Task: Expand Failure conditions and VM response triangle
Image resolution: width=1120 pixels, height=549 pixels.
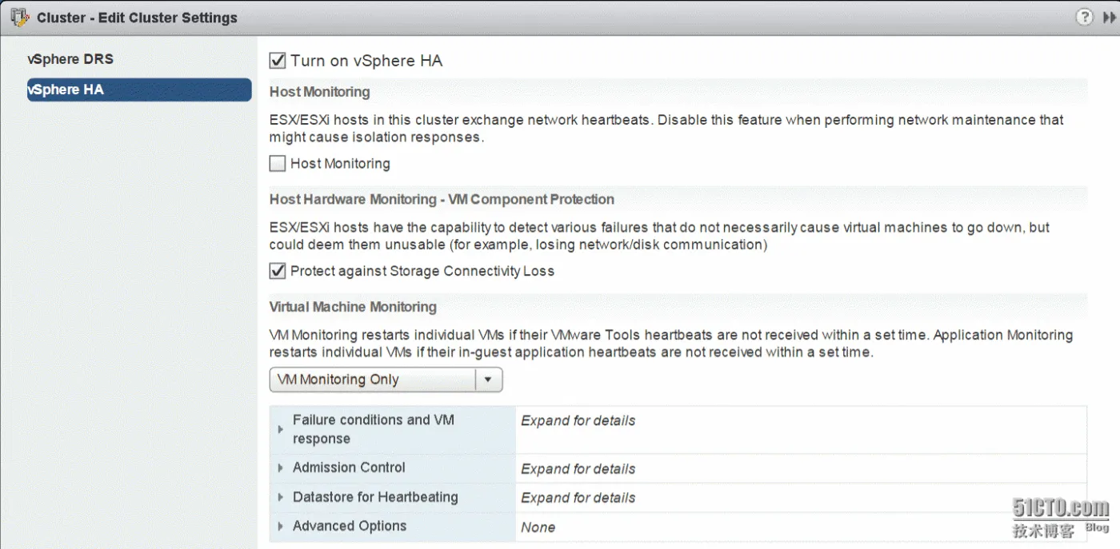Action: click(x=281, y=429)
